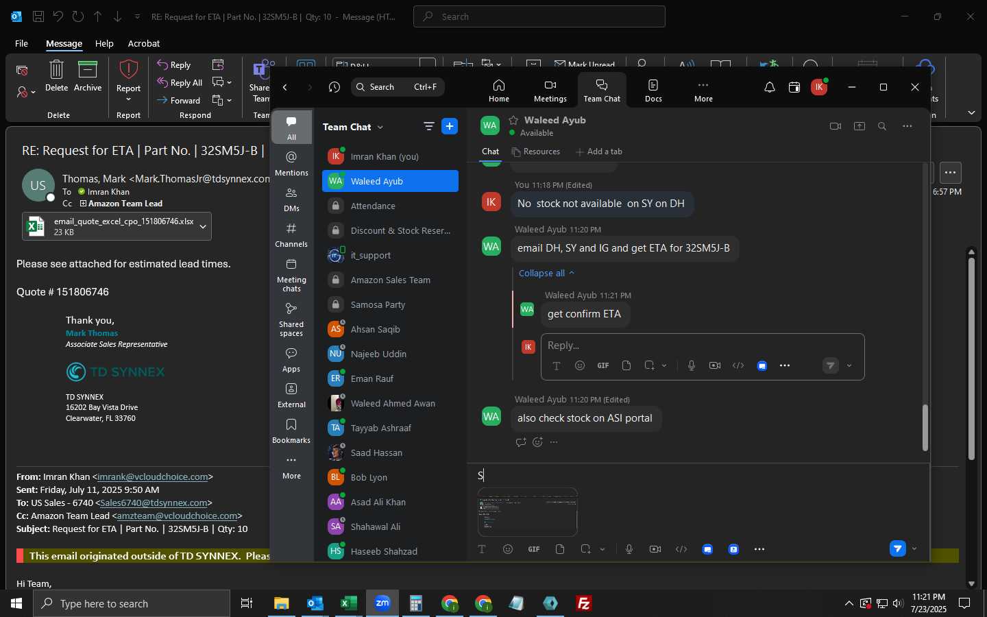Start a video call with Waleed Ayub
Screen dimensions: 987x617
(835, 126)
